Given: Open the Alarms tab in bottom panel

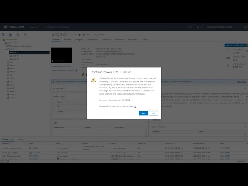Looking at the screenshot, I should (x=21, y=139).
